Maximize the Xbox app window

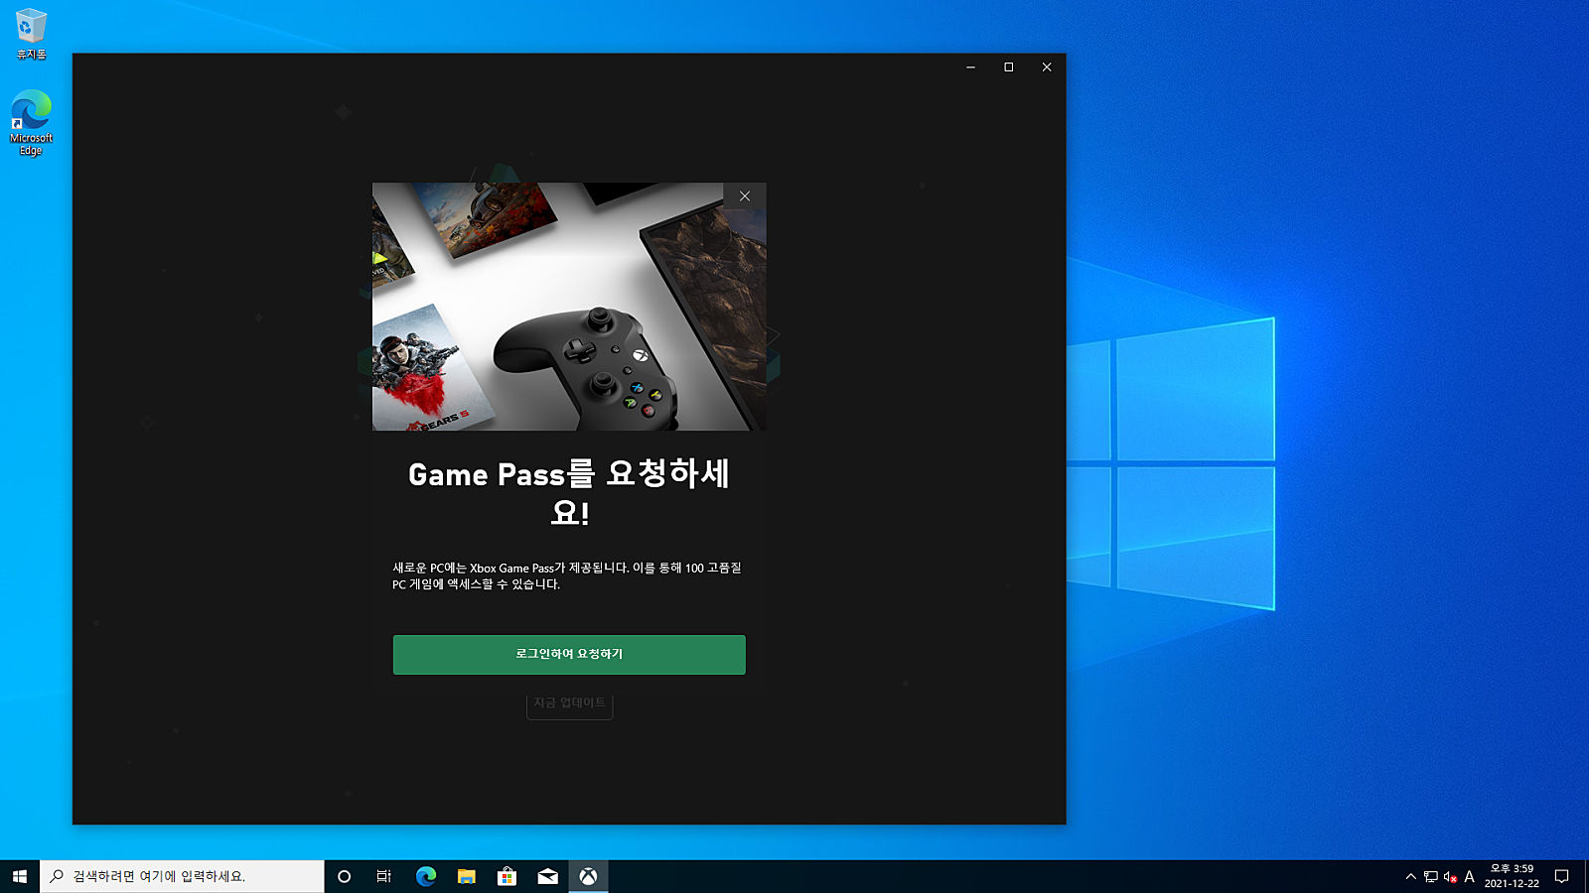tap(1008, 67)
